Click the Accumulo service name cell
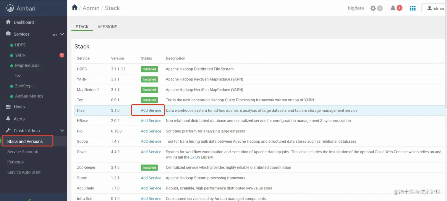Viewport: 447px width, 201px height. click(x=85, y=188)
